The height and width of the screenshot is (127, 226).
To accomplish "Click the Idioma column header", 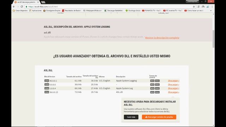I will pos(102,77).
